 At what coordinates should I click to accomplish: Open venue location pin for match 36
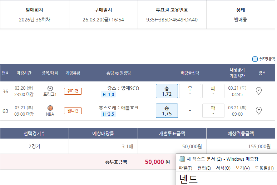(x=259, y=91)
